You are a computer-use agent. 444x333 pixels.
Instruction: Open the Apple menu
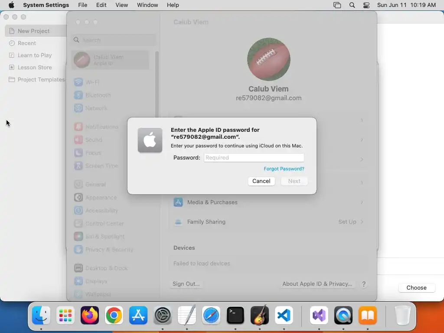pos(11,5)
